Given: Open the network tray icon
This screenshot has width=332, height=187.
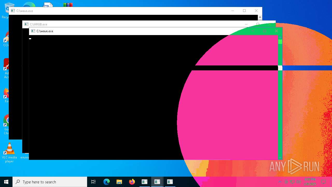Looking at the screenshot, I should pyautogui.click(x=292, y=182).
